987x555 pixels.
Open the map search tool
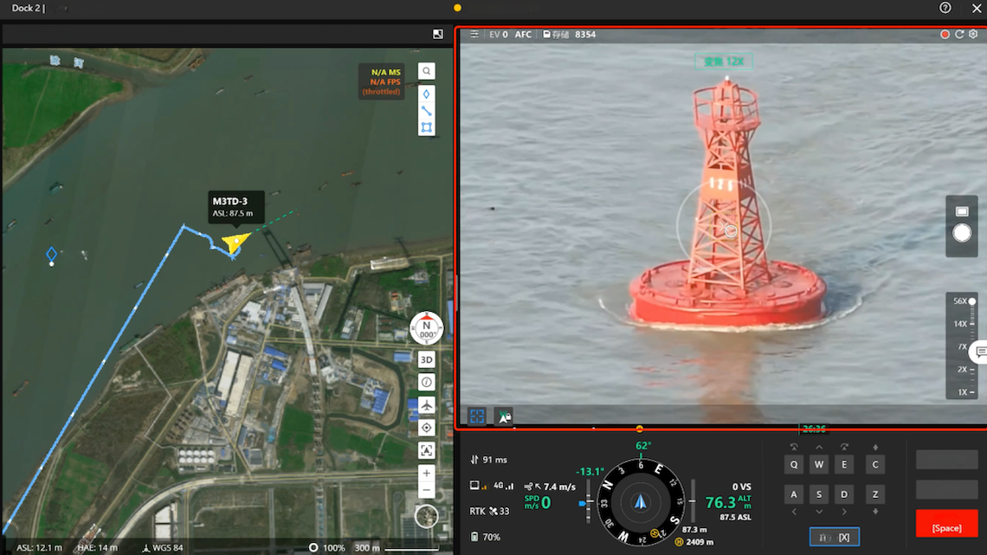click(426, 70)
